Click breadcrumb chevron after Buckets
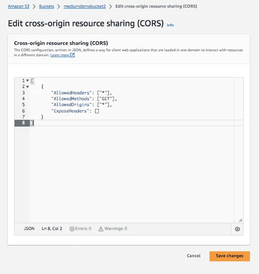The width and height of the screenshot is (259, 274). pyautogui.click(x=59, y=6)
